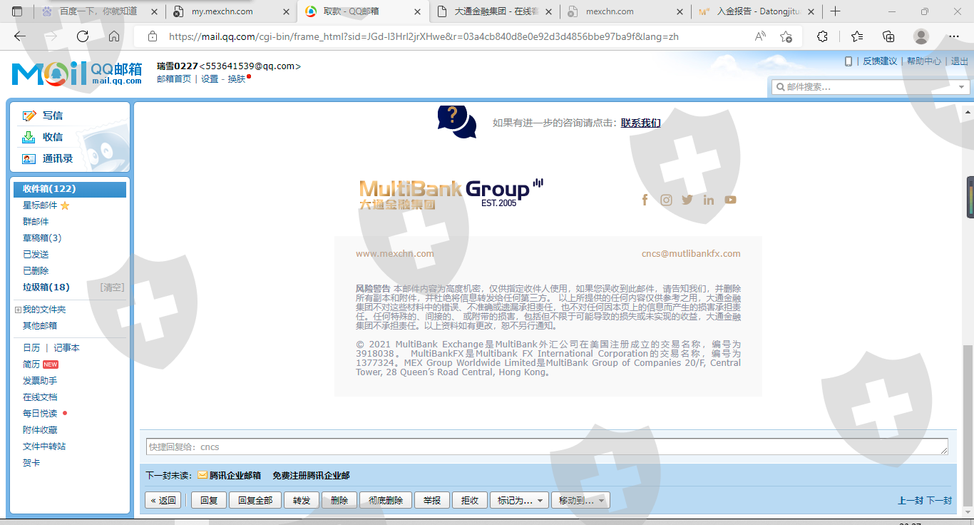Open the YouTube icon in email footer
This screenshot has width=974, height=525.
tap(730, 200)
